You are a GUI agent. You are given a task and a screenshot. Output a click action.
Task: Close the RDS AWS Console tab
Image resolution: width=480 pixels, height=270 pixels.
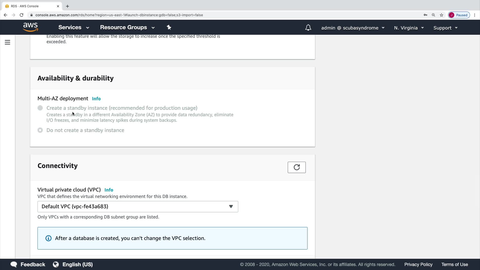click(58, 6)
